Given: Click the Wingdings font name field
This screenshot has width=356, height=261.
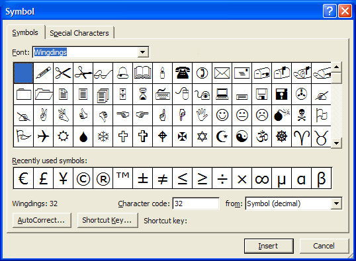Looking at the screenshot, I should click(x=85, y=52).
